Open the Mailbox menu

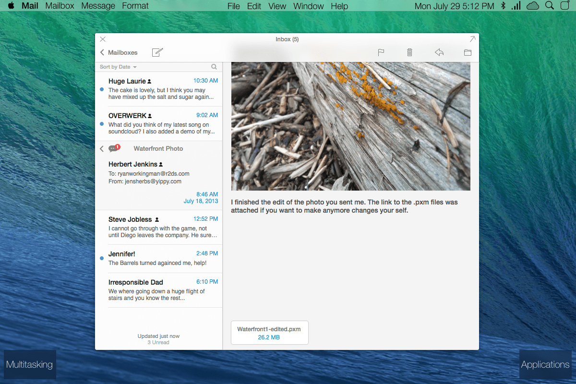[60, 6]
